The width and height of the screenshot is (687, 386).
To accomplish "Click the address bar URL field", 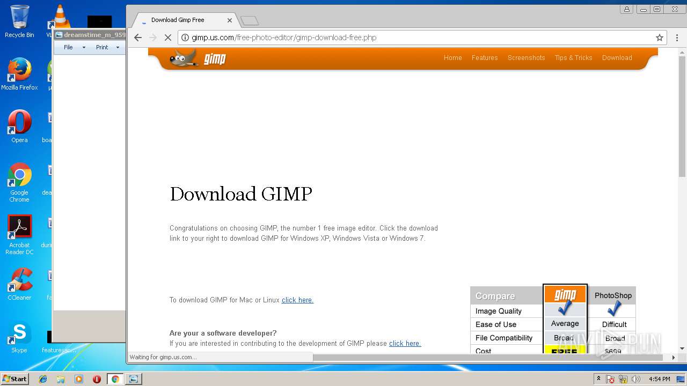I will click(x=421, y=38).
